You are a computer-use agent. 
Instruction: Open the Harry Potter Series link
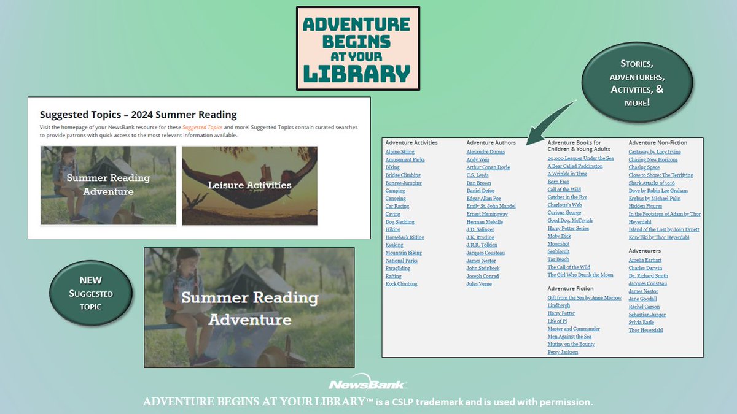(x=568, y=228)
